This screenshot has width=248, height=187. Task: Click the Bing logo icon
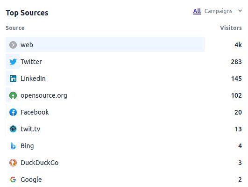pyautogui.click(x=13, y=146)
